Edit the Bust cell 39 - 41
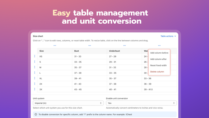This screenshot has width=209, height=118. coord(89,78)
